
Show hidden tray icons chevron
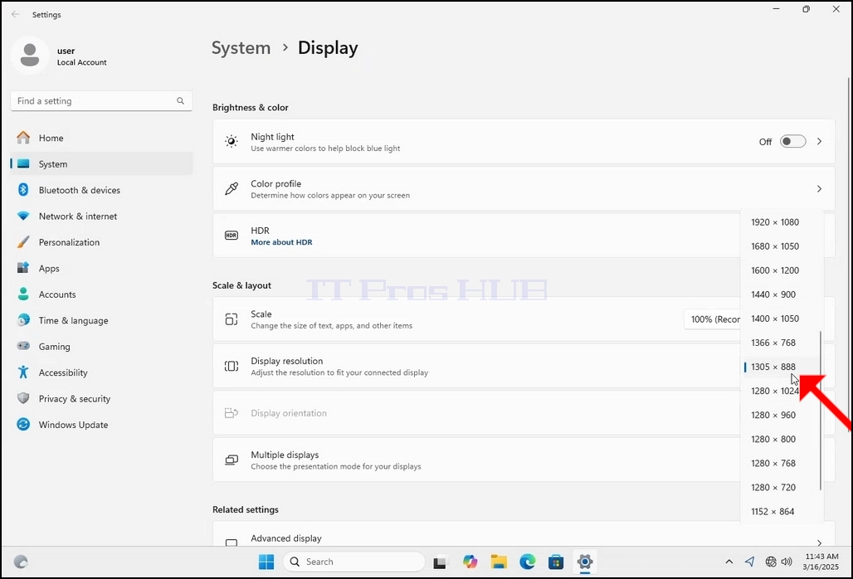click(729, 562)
